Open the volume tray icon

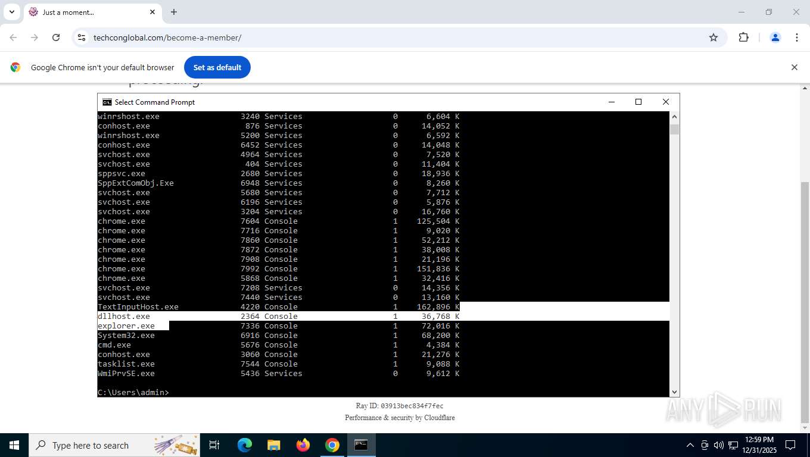[x=719, y=445]
